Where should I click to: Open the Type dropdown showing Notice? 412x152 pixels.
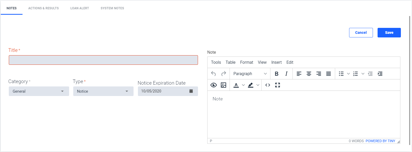coord(103,91)
